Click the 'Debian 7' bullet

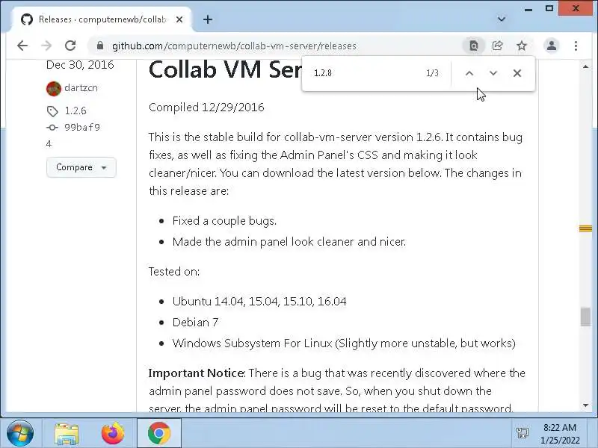(x=195, y=323)
